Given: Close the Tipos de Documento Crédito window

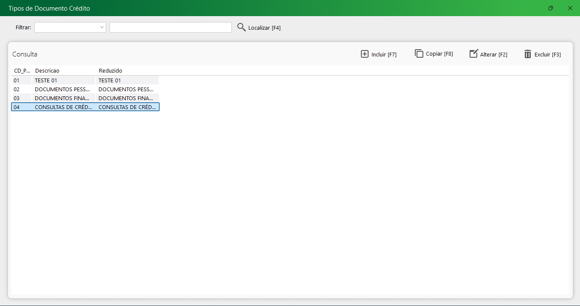Looking at the screenshot, I should [570, 8].
